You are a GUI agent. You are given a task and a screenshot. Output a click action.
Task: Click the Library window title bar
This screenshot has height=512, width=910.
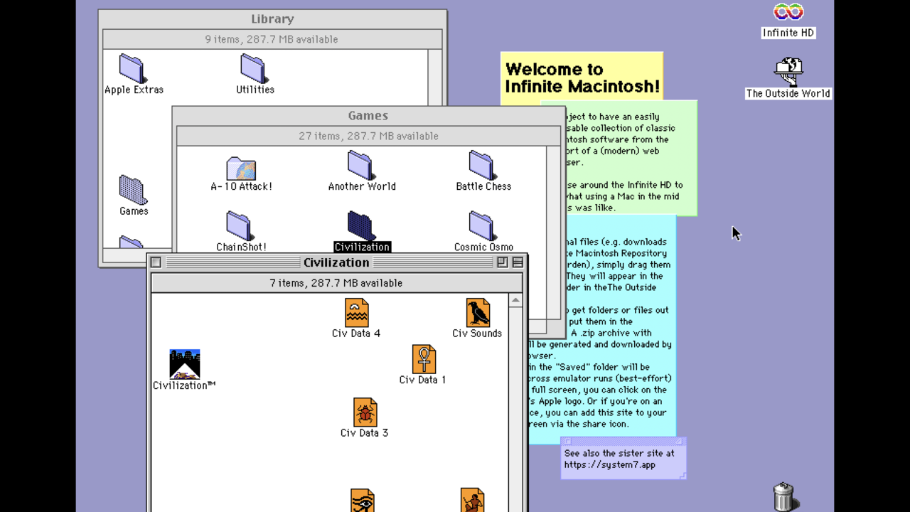point(272,19)
